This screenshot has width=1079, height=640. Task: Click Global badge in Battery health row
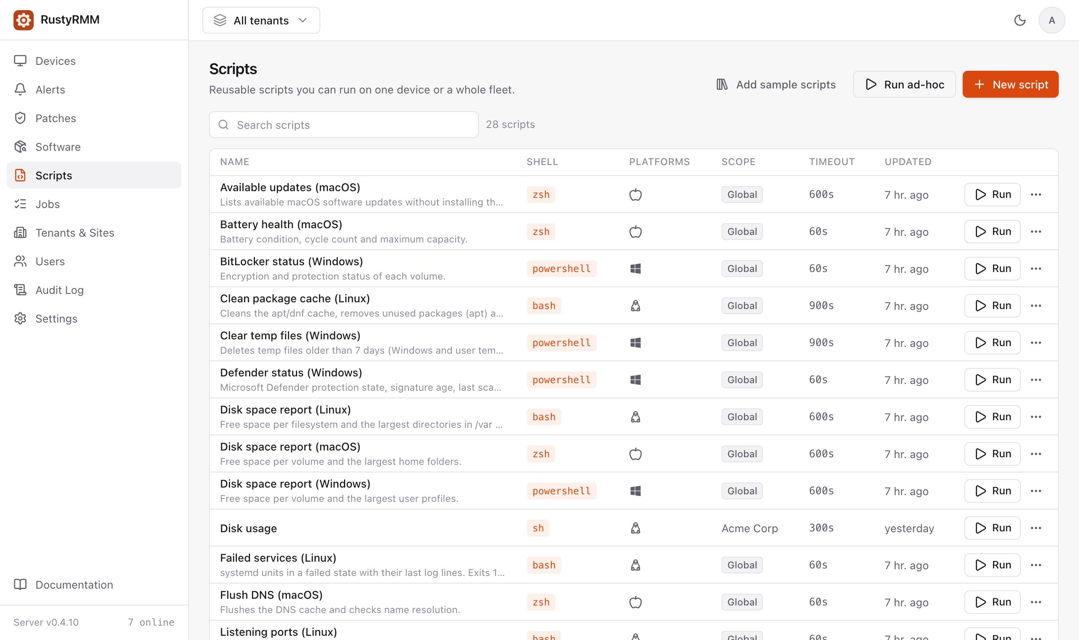coord(742,232)
